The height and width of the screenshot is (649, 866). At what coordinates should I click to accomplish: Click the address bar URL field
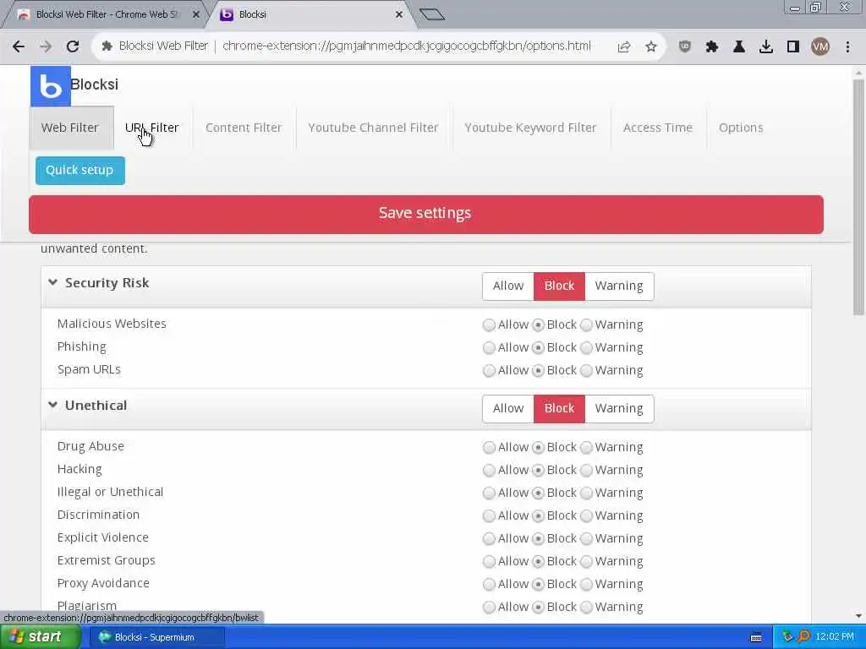pos(407,46)
